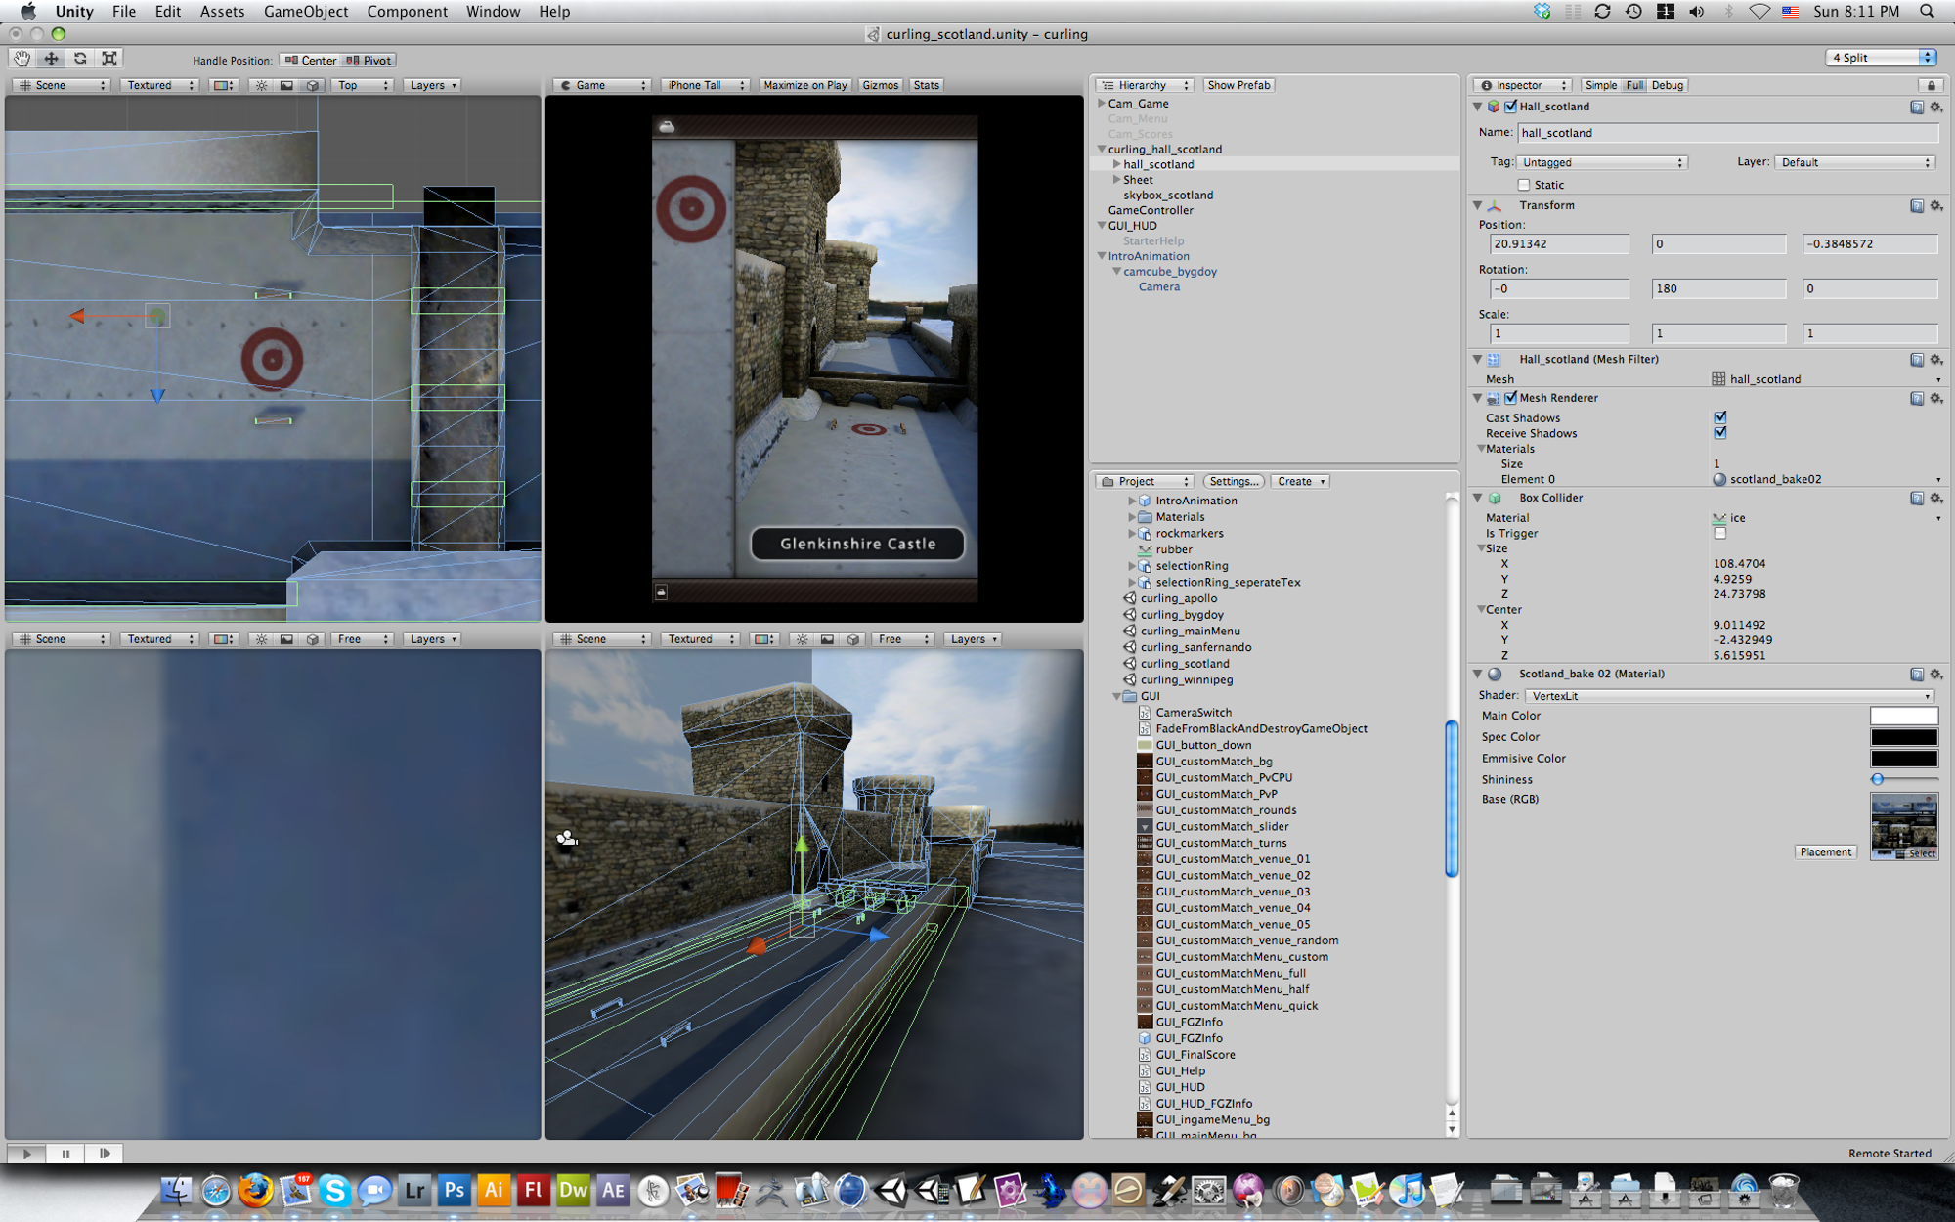This screenshot has width=1955, height=1222.
Task: Select the Hand view tool
Action: click(x=22, y=59)
